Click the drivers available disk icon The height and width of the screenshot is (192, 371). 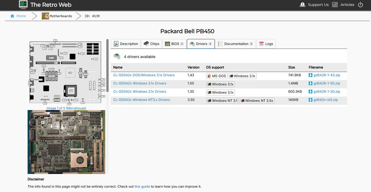pyautogui.click(x=117, y=57)
